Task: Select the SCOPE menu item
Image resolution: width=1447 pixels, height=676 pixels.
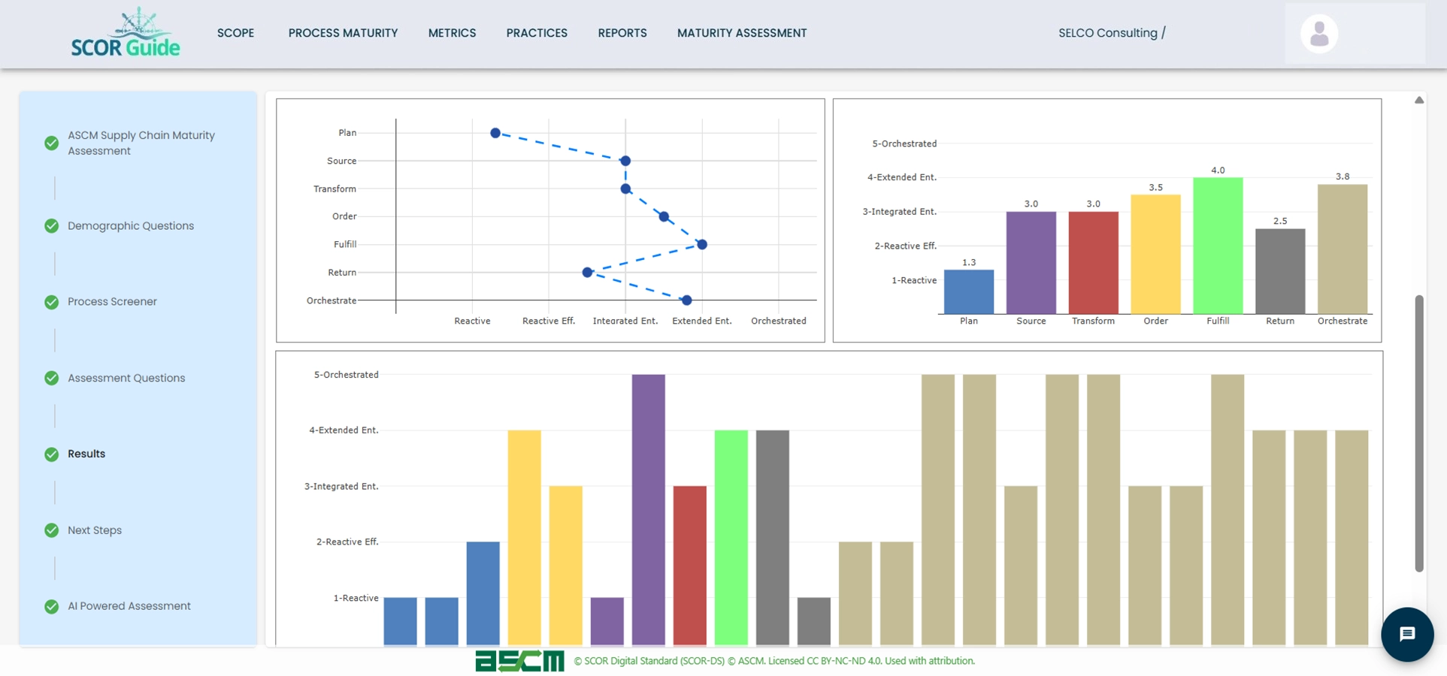Action: pos(235,33)
